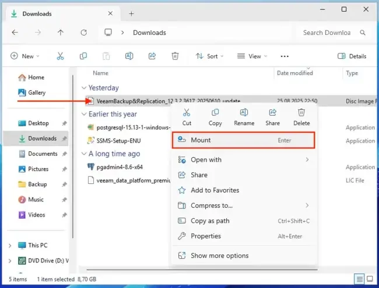This screenshot has width=379, height=288.
Task: Open the View dropdown menu
Action: (252, 56)
